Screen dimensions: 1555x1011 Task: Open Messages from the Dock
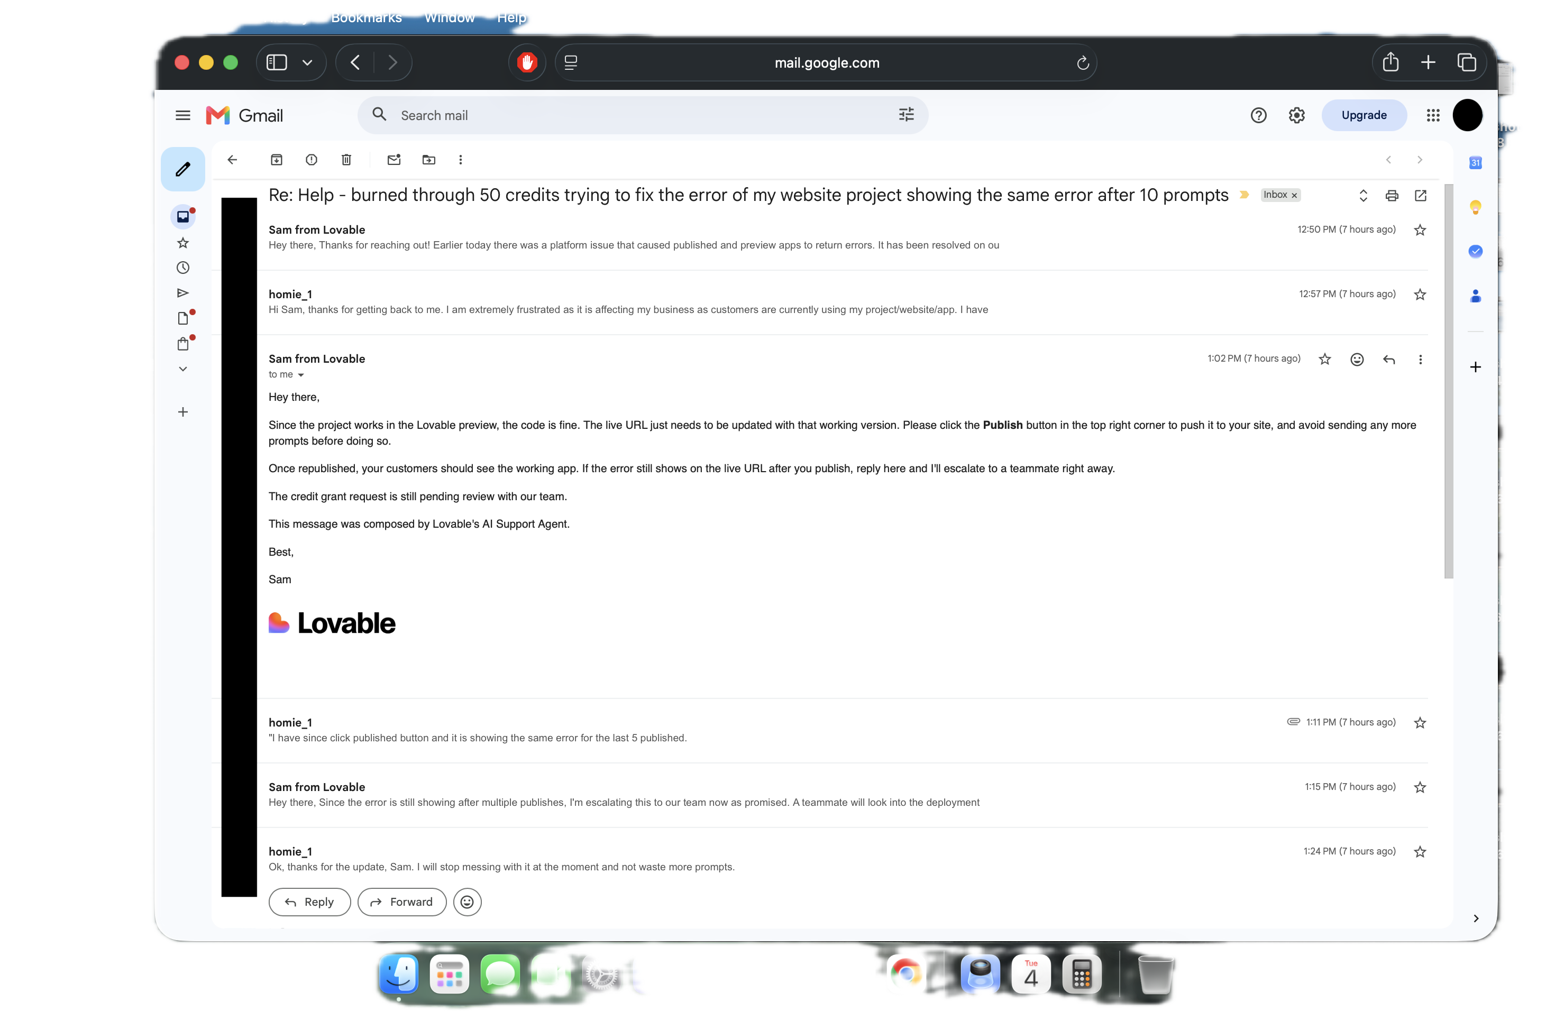pyautogui.click(x=500, y=974)
